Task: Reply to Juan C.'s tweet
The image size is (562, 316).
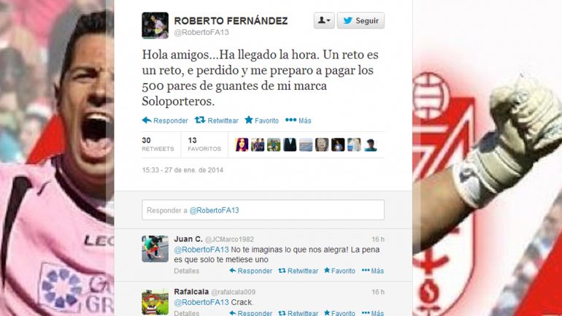Action: 250,271
